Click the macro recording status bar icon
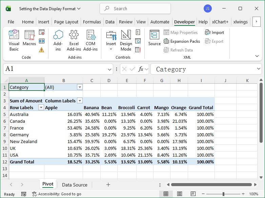 (24, 194)
